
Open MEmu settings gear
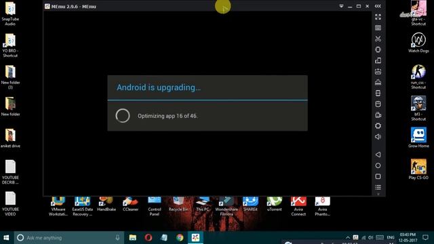[x=378, y=126]
